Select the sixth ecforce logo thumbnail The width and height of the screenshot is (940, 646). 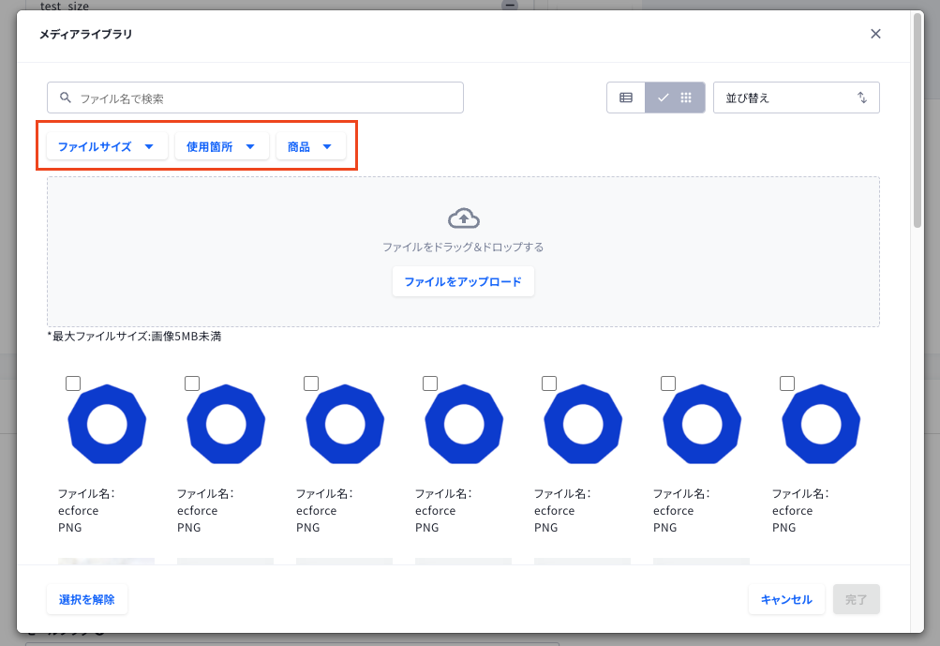(x=702, y=424)
